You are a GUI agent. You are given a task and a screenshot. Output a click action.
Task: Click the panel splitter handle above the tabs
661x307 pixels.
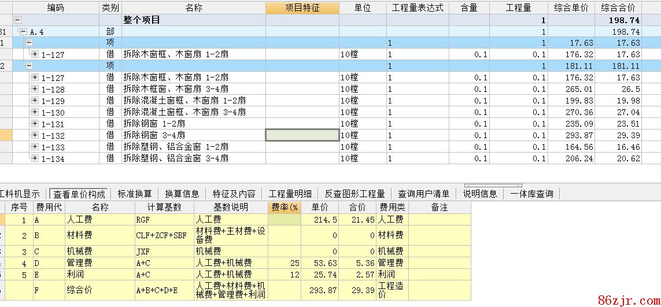(493, 186)
